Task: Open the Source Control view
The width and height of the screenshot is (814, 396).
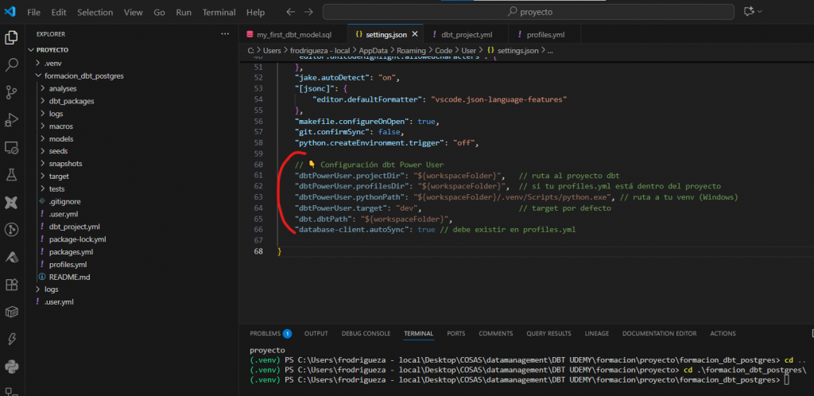Action: [x=12, y=93]
